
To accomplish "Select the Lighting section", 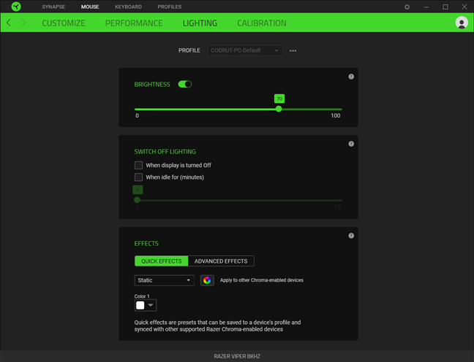I will tap(200, 23).
